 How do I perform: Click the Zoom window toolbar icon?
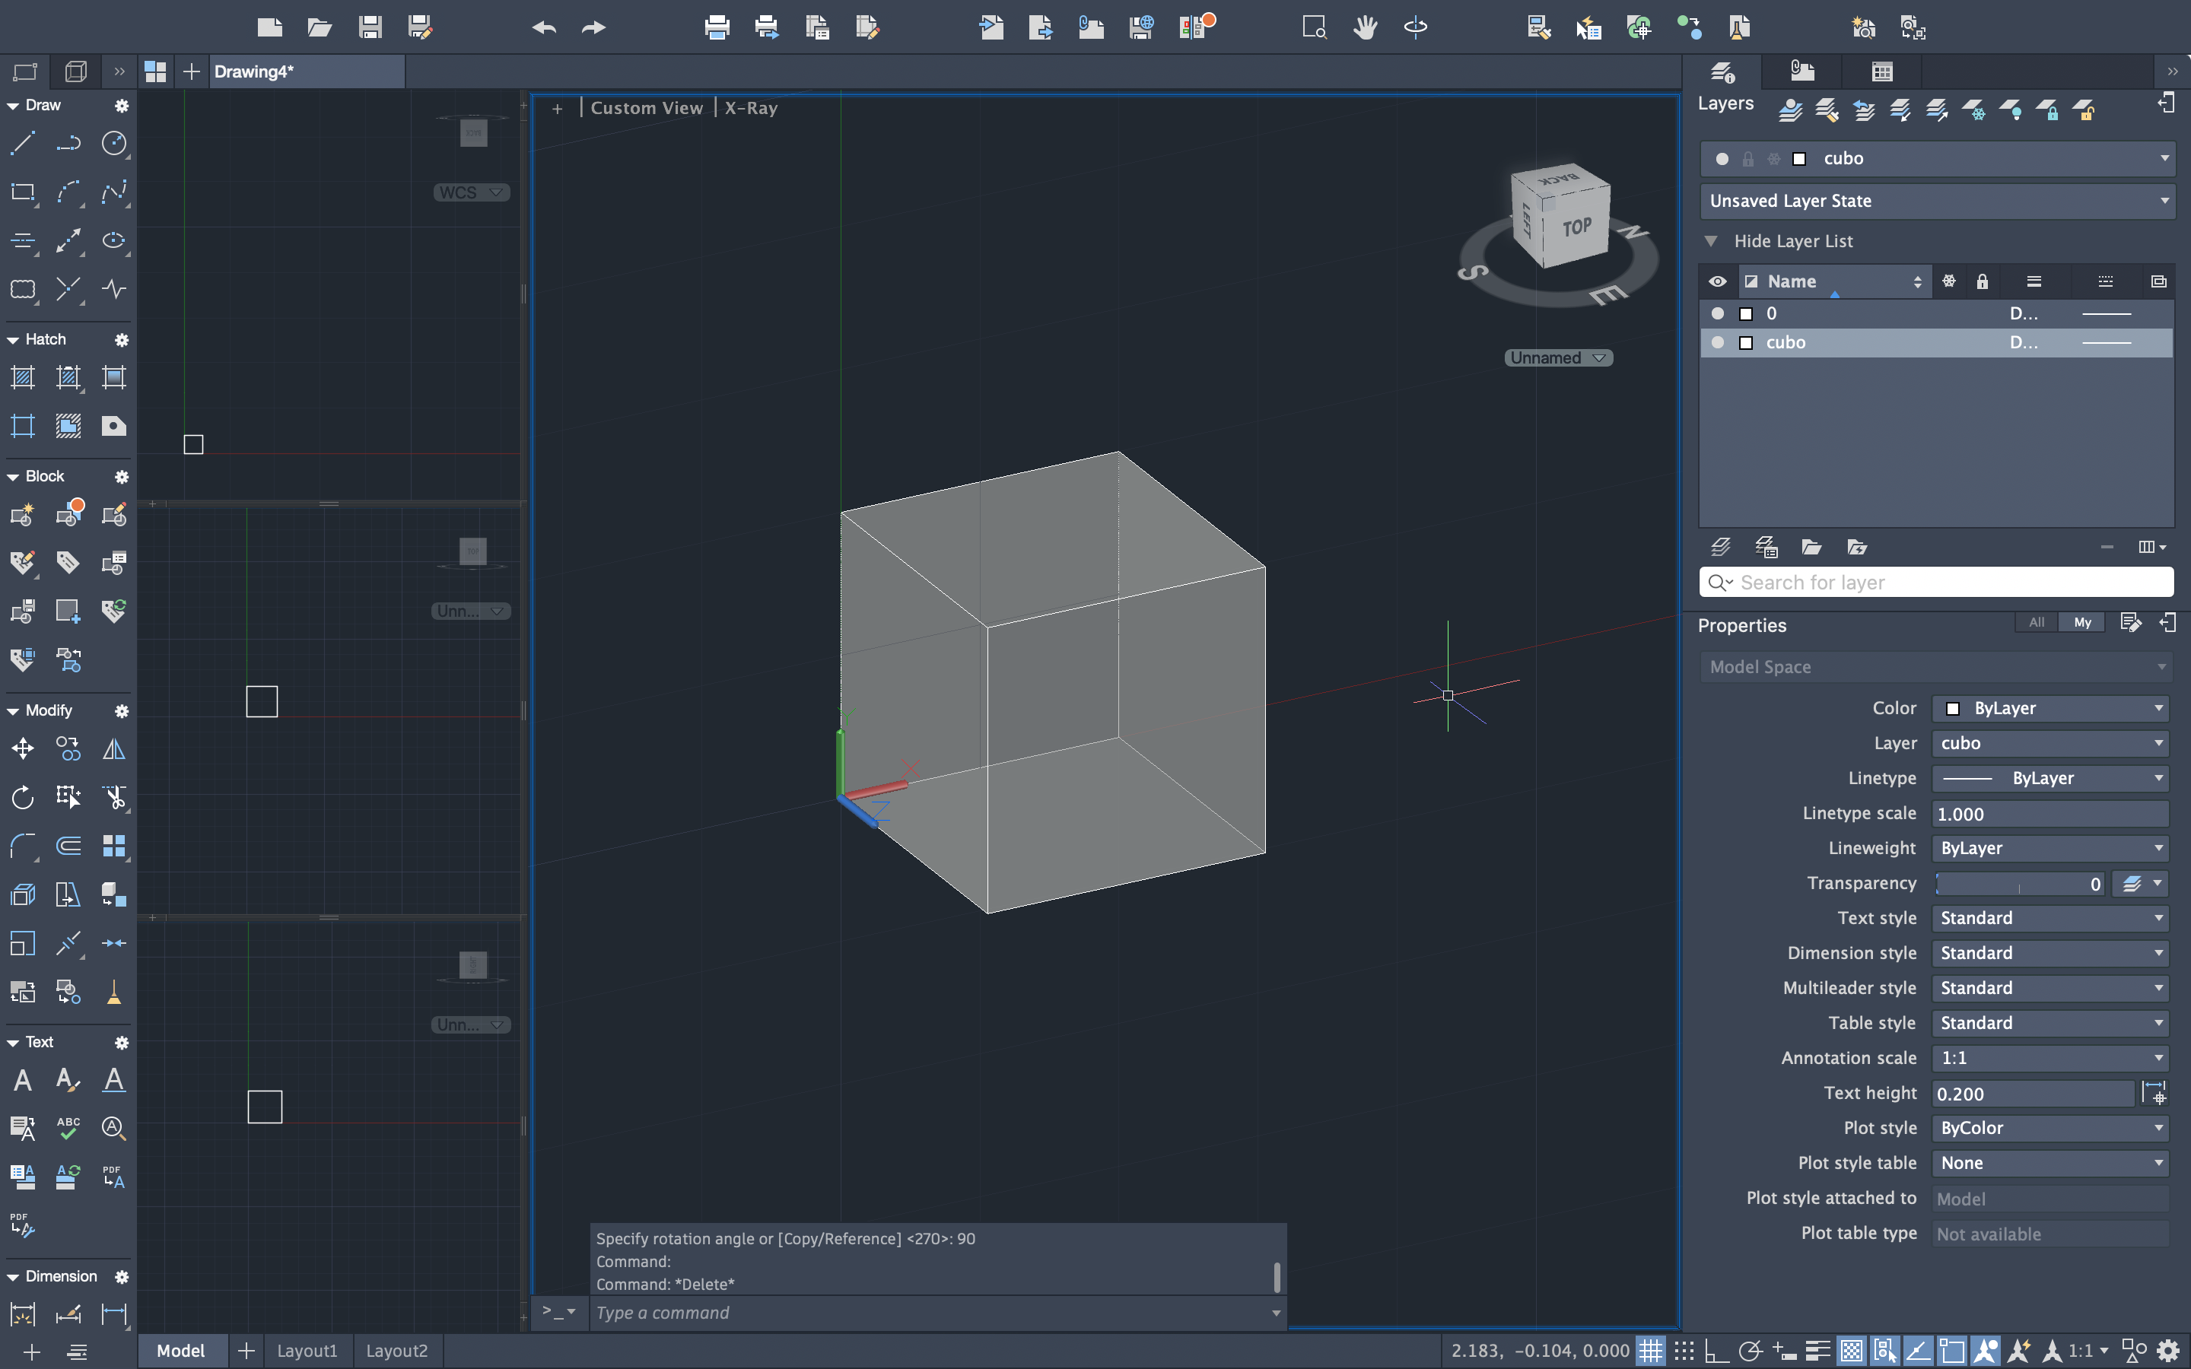(x=1314, y=27)
